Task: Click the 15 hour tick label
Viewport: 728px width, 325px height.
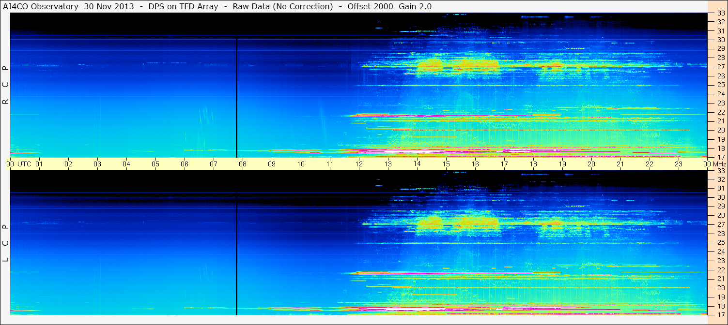Action: coord(446,164)
